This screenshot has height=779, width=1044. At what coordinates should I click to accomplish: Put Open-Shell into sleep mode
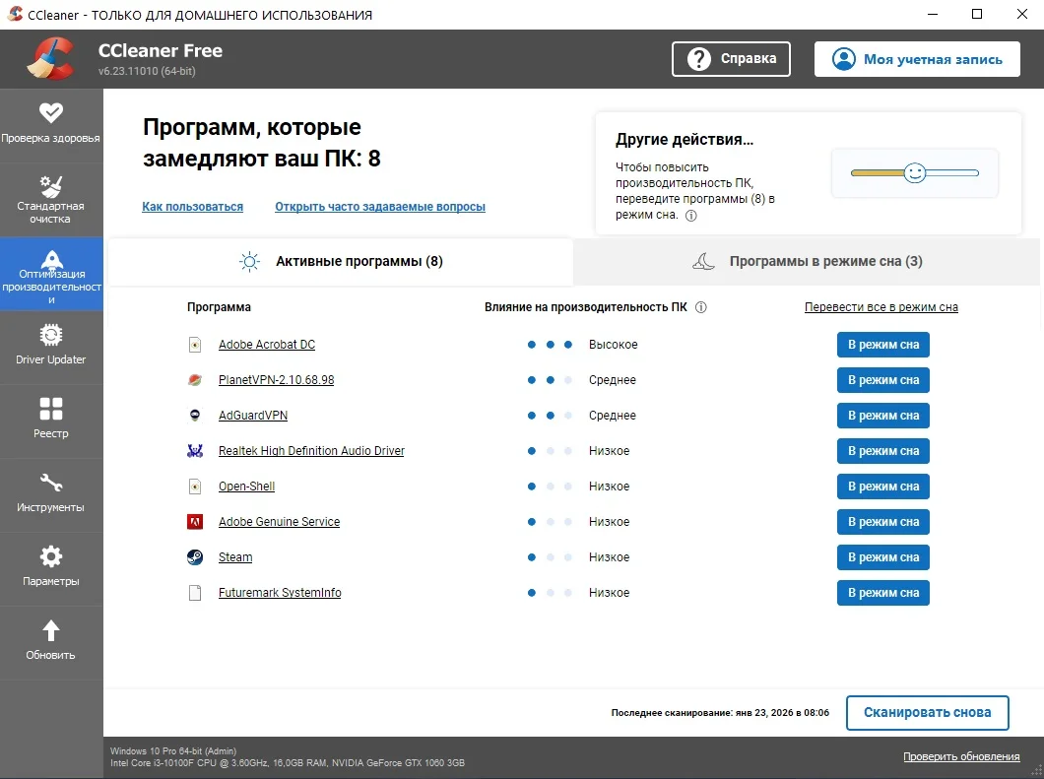[x=882, y=487]
